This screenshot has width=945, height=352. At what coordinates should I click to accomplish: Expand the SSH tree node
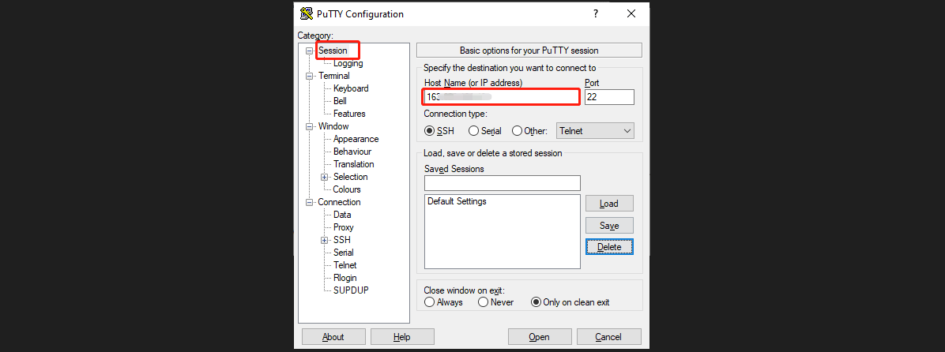coord(324,240)
